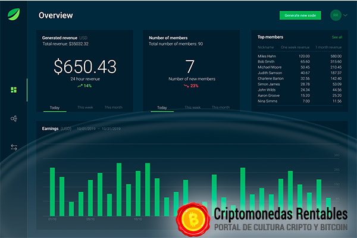The height and width of the screenshot is (238, 357).
Task: Select This week tab in Generated revenue
Action: (x=85, y=107)
